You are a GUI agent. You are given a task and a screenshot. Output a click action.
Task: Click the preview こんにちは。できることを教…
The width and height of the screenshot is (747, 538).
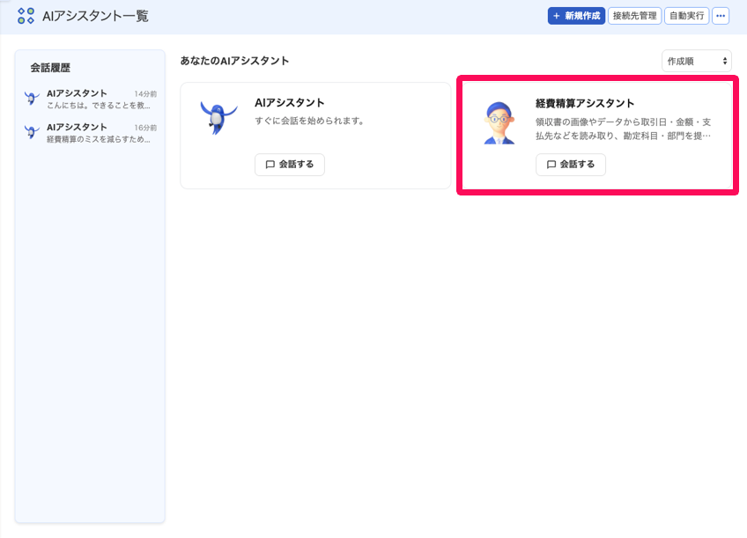coord(99,105)
